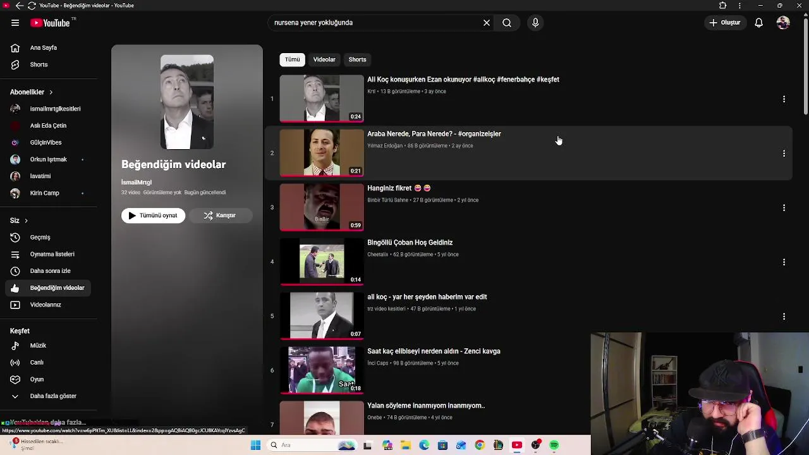Click the page vertical scrollbar
809x455 pixels.
[805, 68]
